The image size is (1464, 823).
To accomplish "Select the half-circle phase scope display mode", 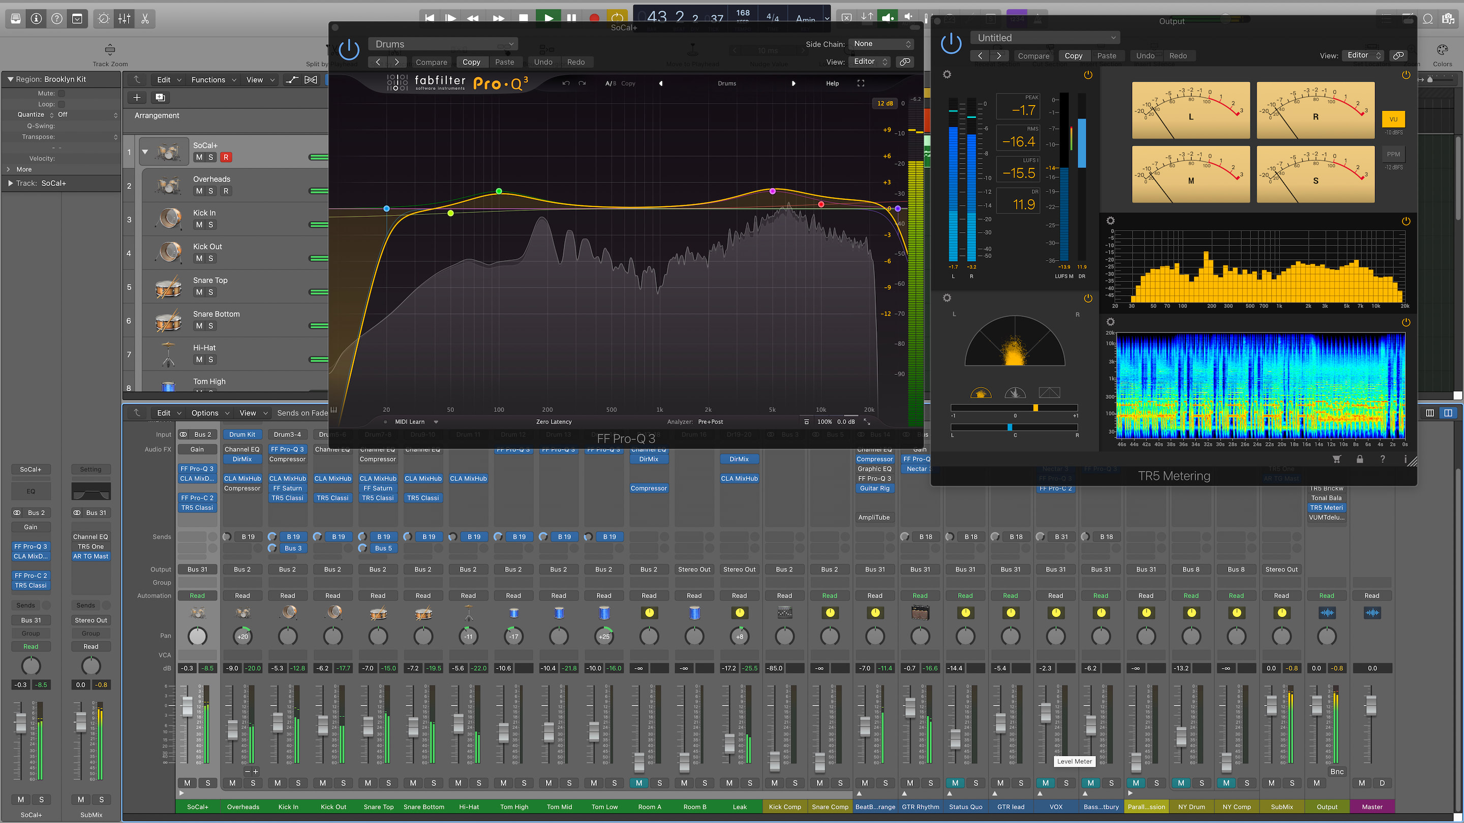I will [981, 393].
